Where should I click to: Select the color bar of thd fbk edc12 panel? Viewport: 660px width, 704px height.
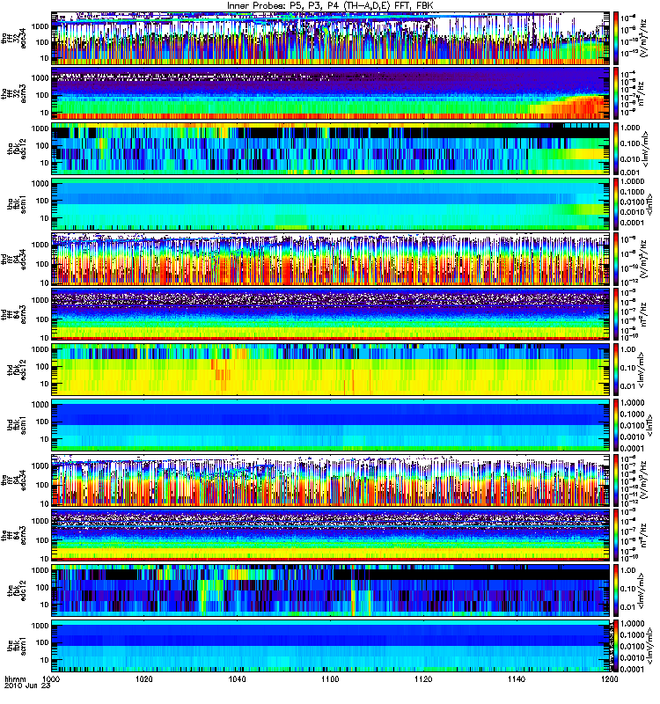[x=615, y=370]
